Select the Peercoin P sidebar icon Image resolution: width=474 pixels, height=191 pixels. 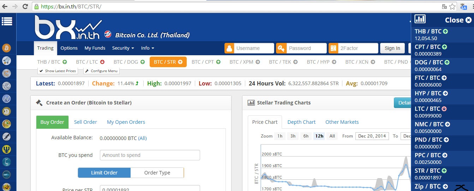(x=7, y=124)
